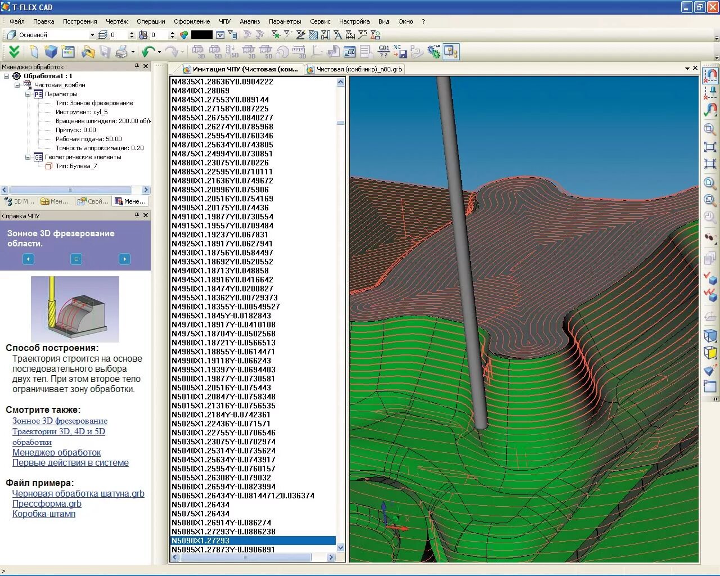This screenshot has width=720, height=576.
Task: Open the Зонное 3D фрезерование help link
Action: click(60, 421)
